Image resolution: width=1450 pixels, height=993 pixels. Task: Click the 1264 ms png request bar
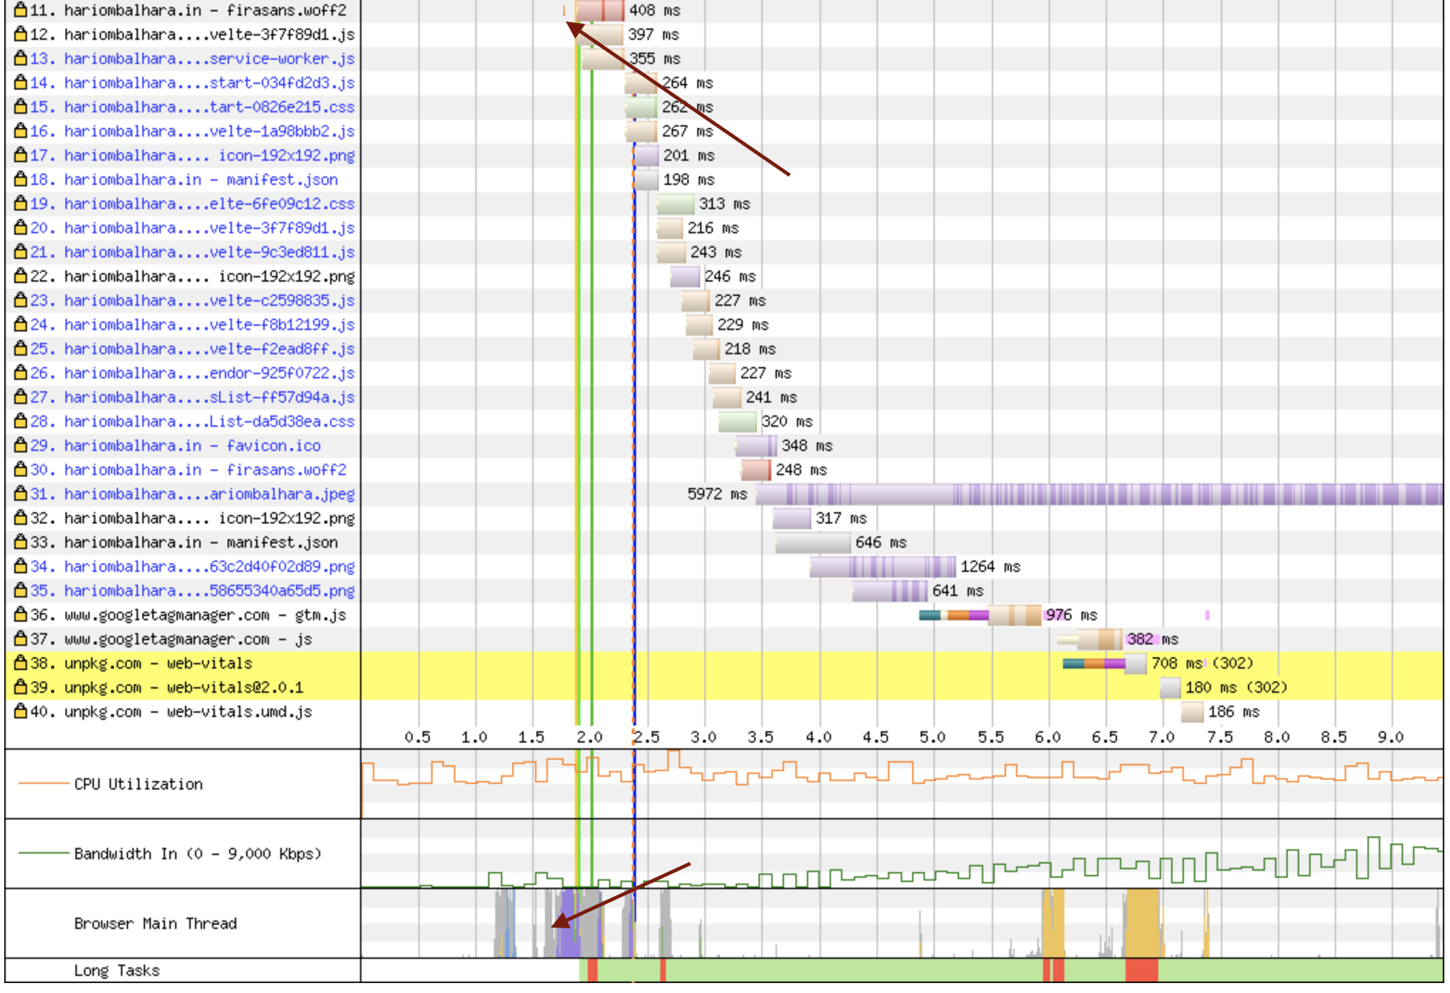(x=882, y=566)
